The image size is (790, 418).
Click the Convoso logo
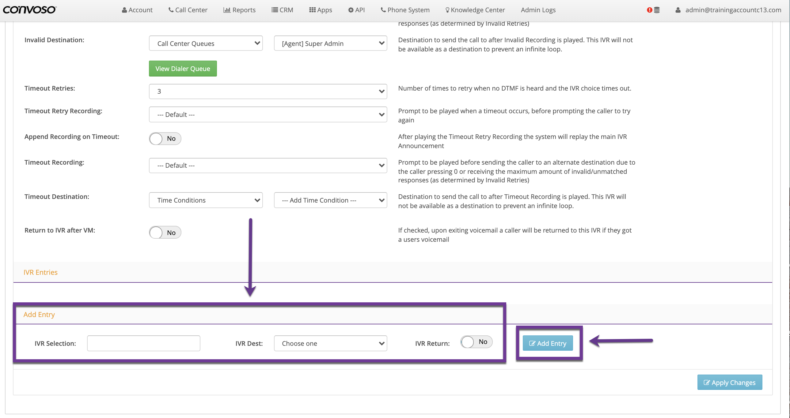coord(29,10)
